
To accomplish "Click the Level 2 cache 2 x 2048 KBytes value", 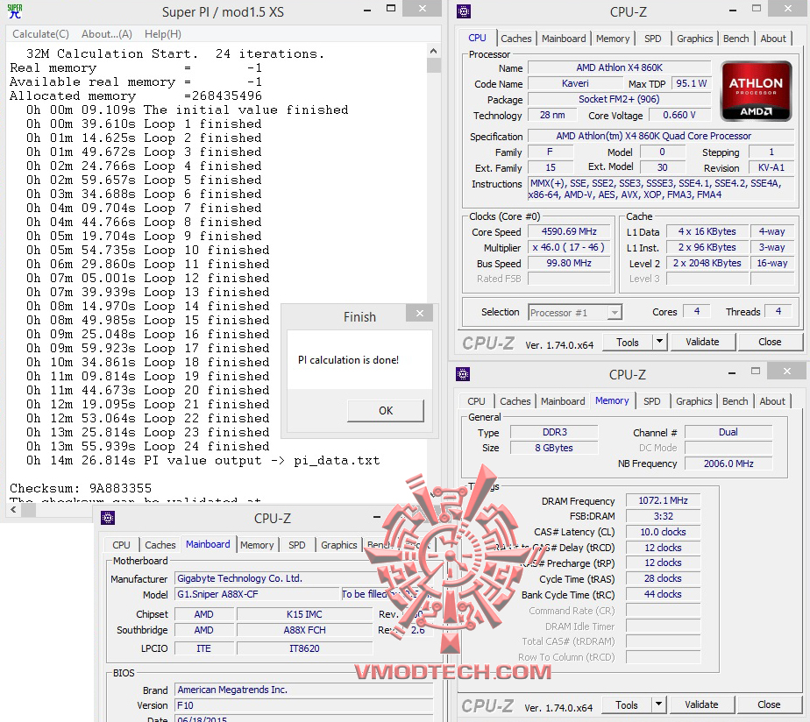I will (707, 263).
